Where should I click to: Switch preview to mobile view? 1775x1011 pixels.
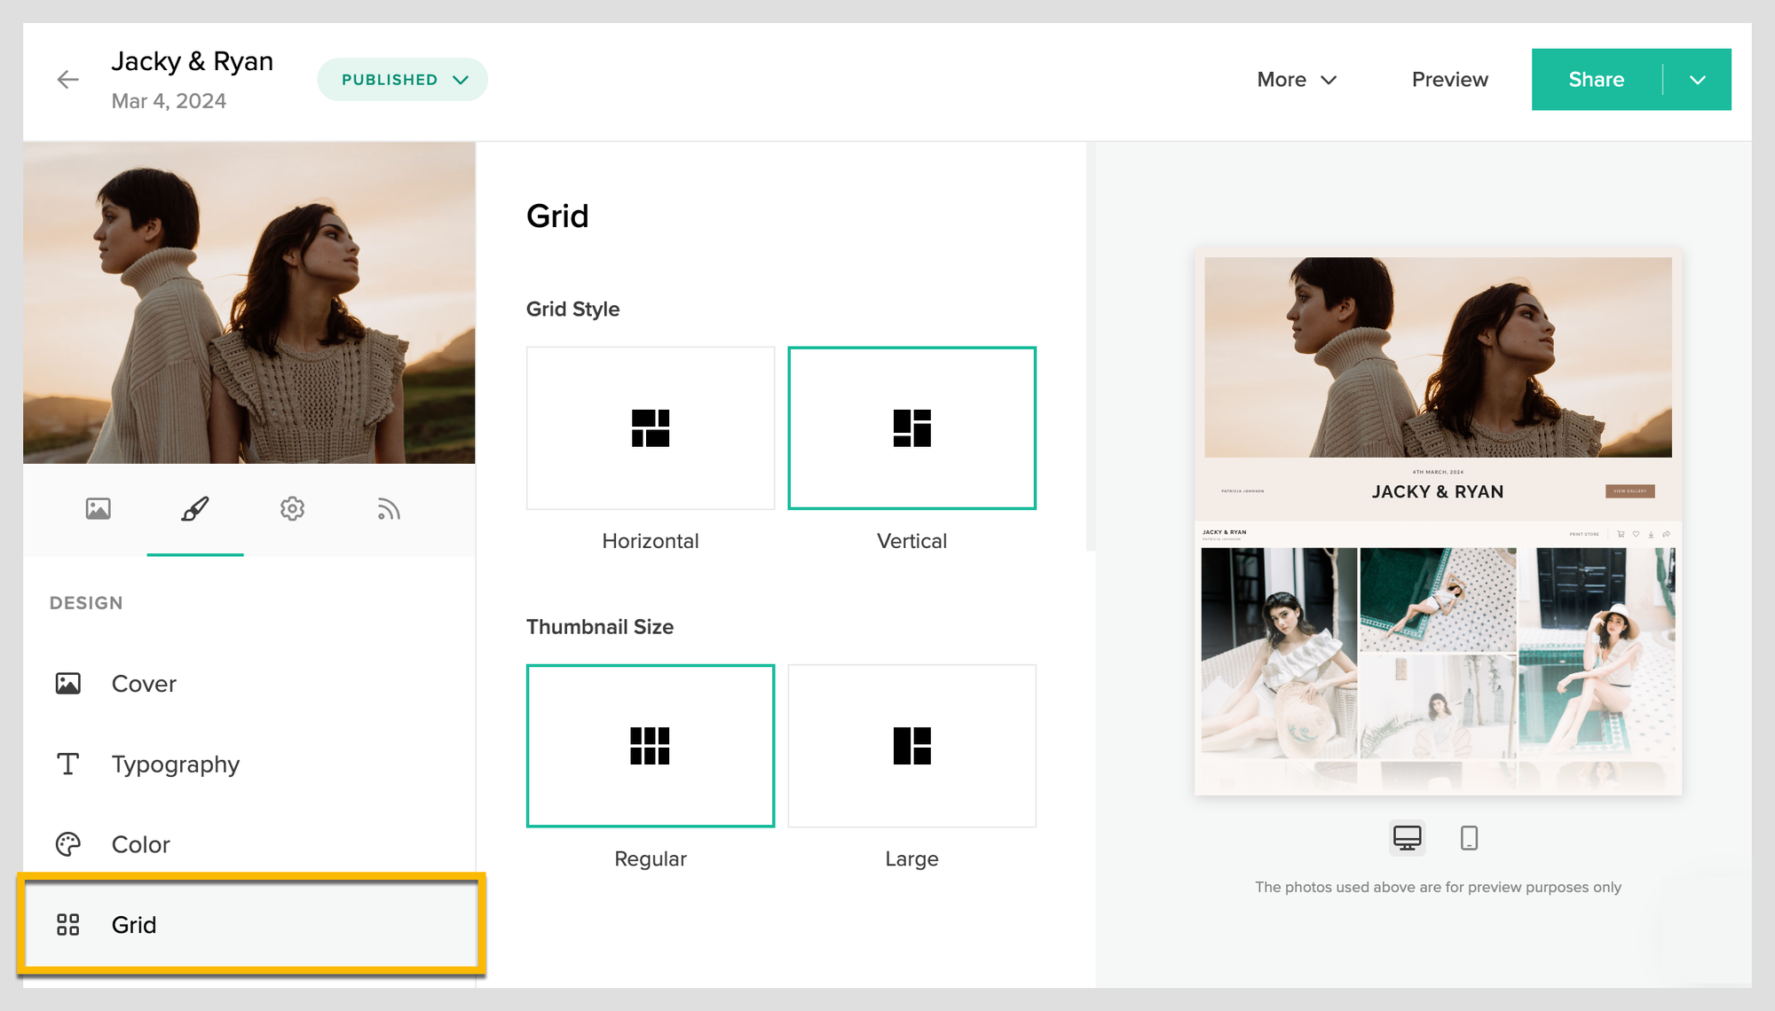(x=1469, y=837)
